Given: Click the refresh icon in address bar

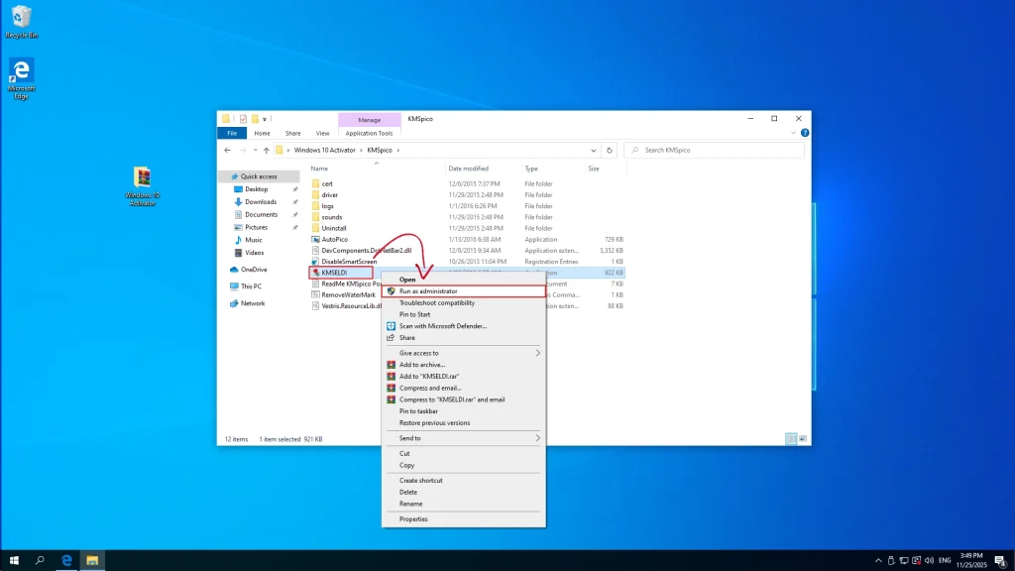Looking at the screenshot, I should [x=611, y=150].
